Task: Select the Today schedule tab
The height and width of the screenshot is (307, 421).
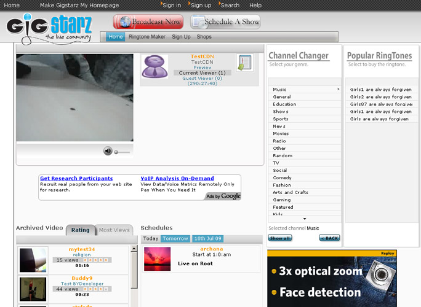Action: [151, 238]
